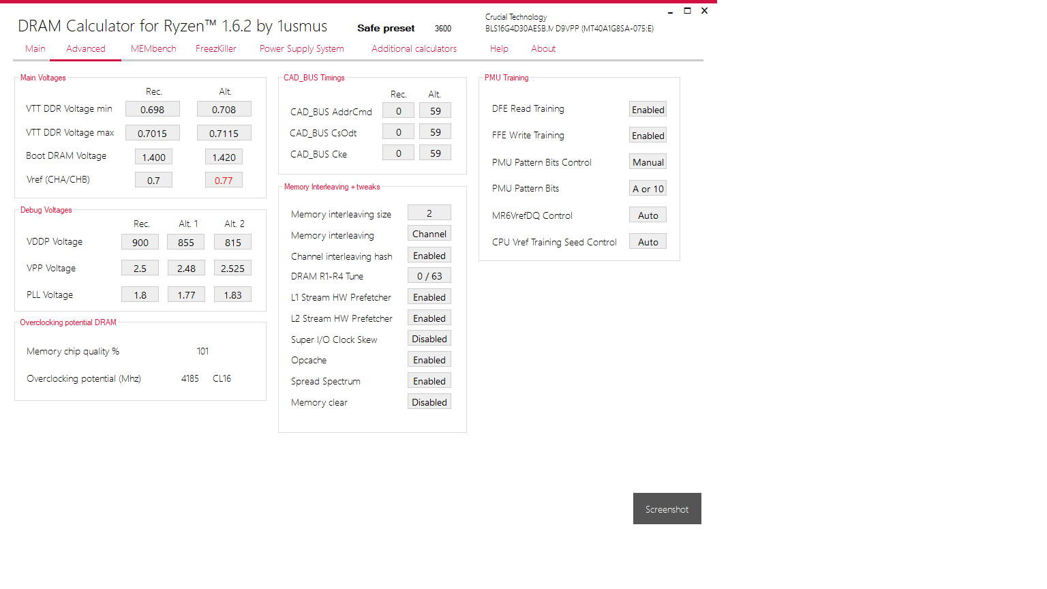
Task: Click the Crucial Technology module text
Action: click(516, 17)
